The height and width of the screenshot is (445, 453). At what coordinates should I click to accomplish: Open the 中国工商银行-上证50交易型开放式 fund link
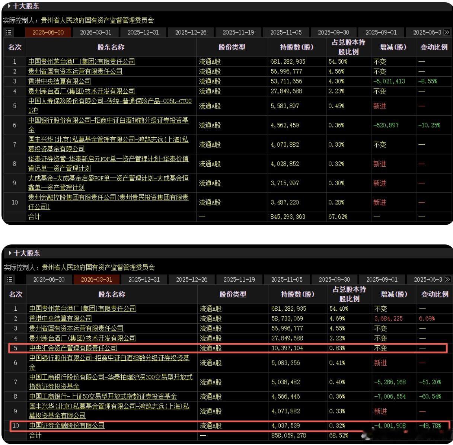[103, 397]
